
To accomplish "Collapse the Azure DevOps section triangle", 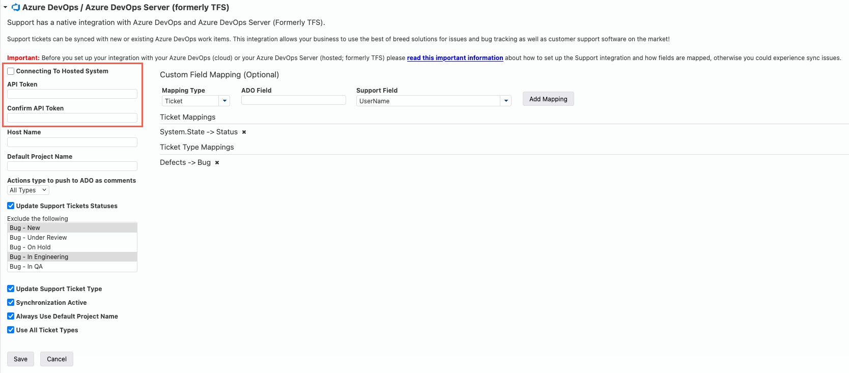I will click(x=5, y=8).
